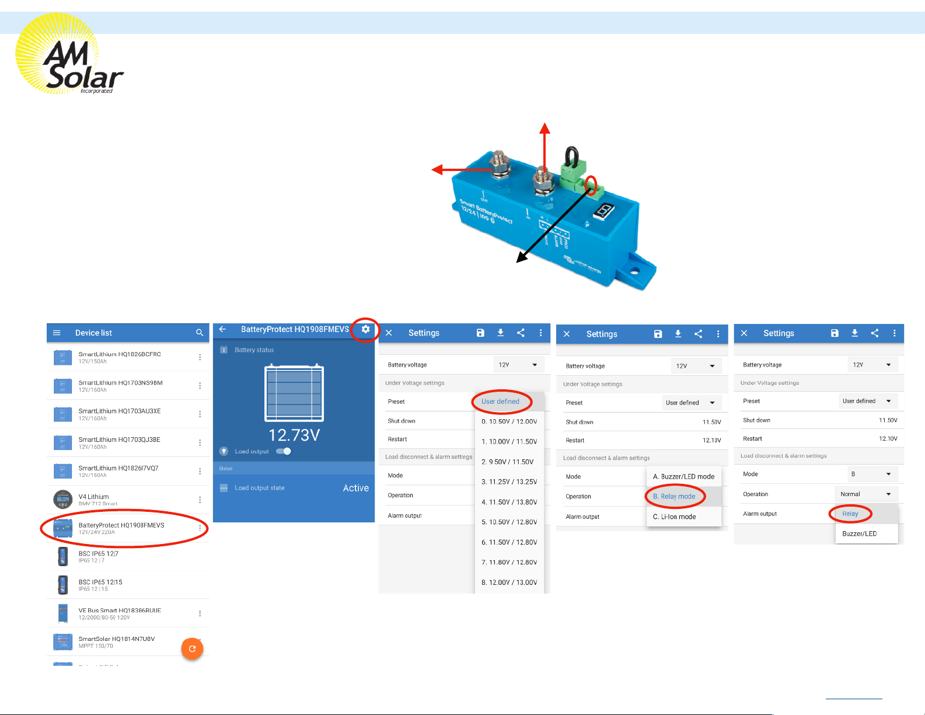Tap the orange refresh button in Device list
The width and height of the screenshot is (925, 715).
point(192,648)
